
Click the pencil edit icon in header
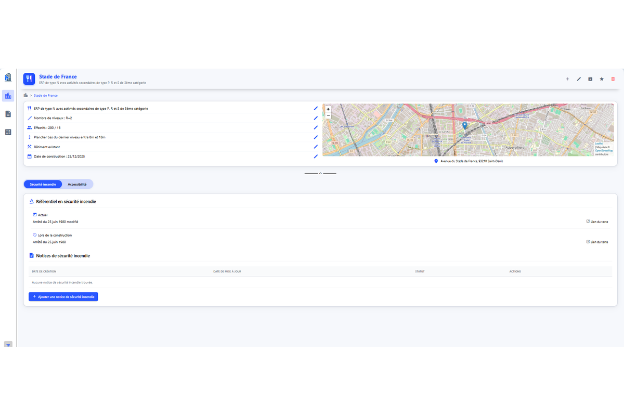click(579, 79)
